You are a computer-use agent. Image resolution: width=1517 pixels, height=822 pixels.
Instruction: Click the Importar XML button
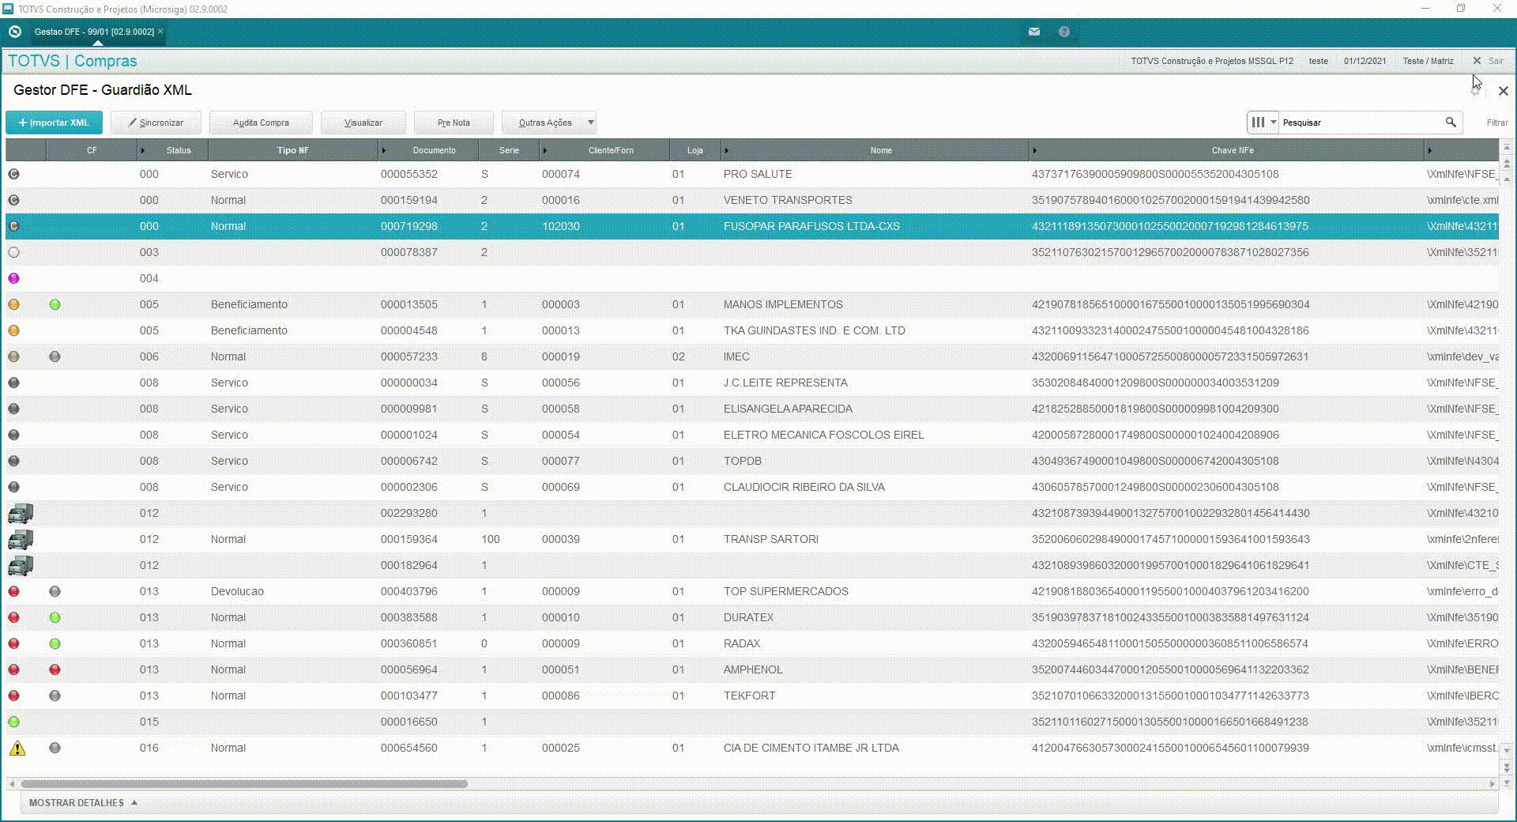click(x=54, y=123)
